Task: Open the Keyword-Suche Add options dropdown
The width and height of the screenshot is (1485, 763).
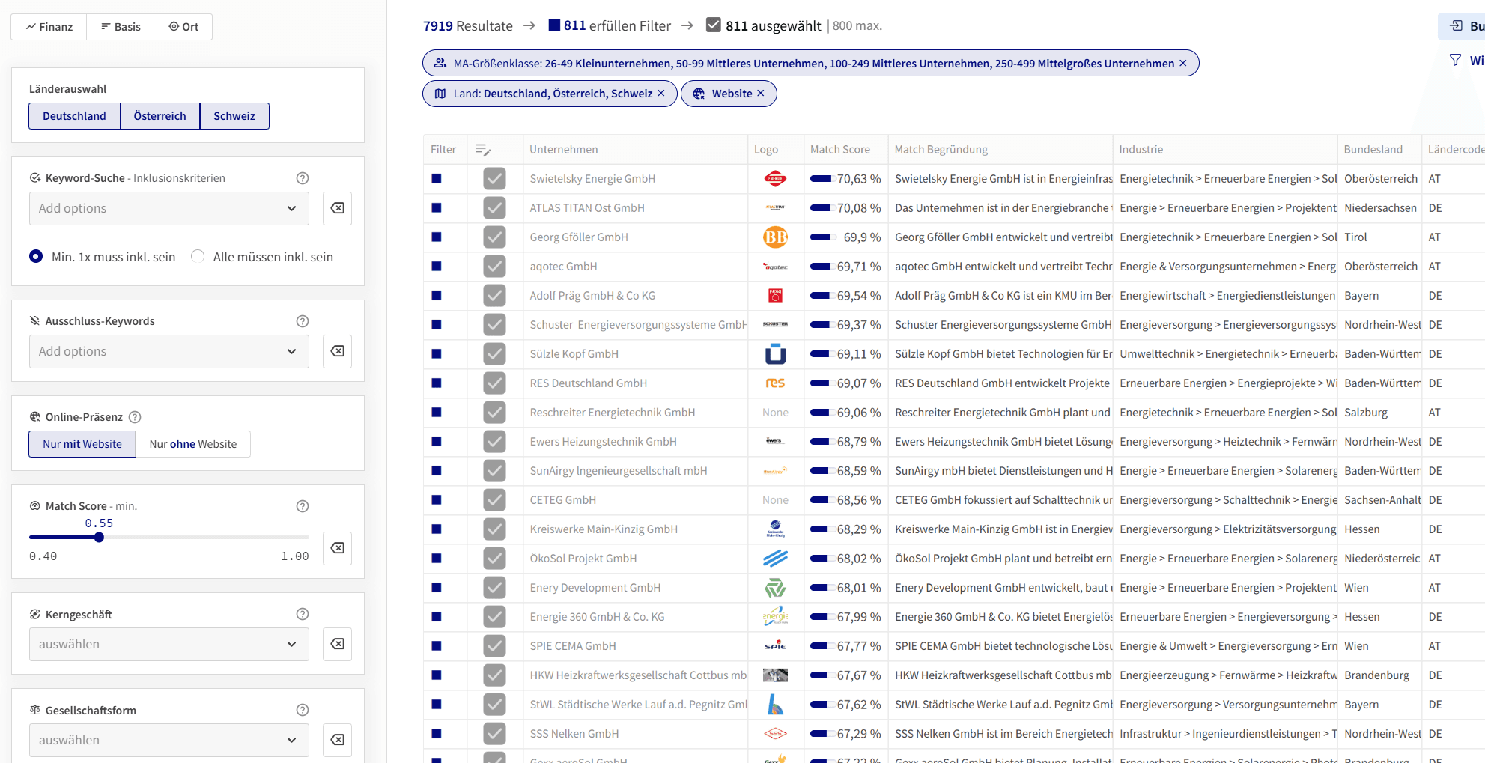Action: [x=169, y=208]
